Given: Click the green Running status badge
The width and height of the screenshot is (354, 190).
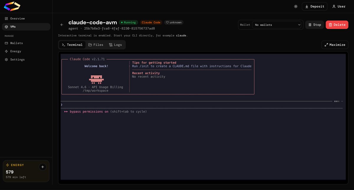Looking at the screenshot, I should 129,22.
